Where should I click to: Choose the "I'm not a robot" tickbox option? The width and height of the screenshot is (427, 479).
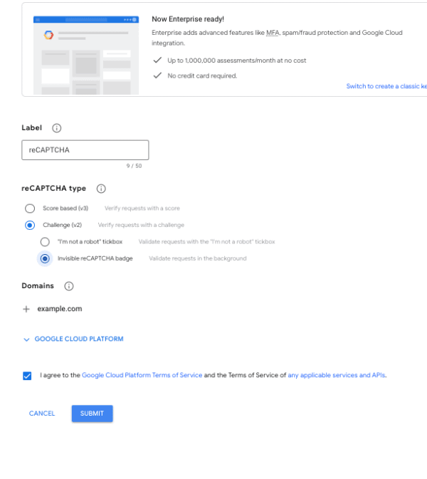click(45, 242)
